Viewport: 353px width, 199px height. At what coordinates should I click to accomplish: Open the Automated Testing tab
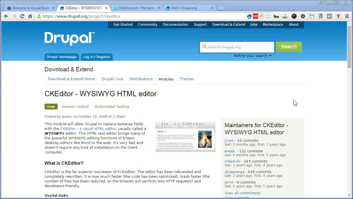coord(112,107)
